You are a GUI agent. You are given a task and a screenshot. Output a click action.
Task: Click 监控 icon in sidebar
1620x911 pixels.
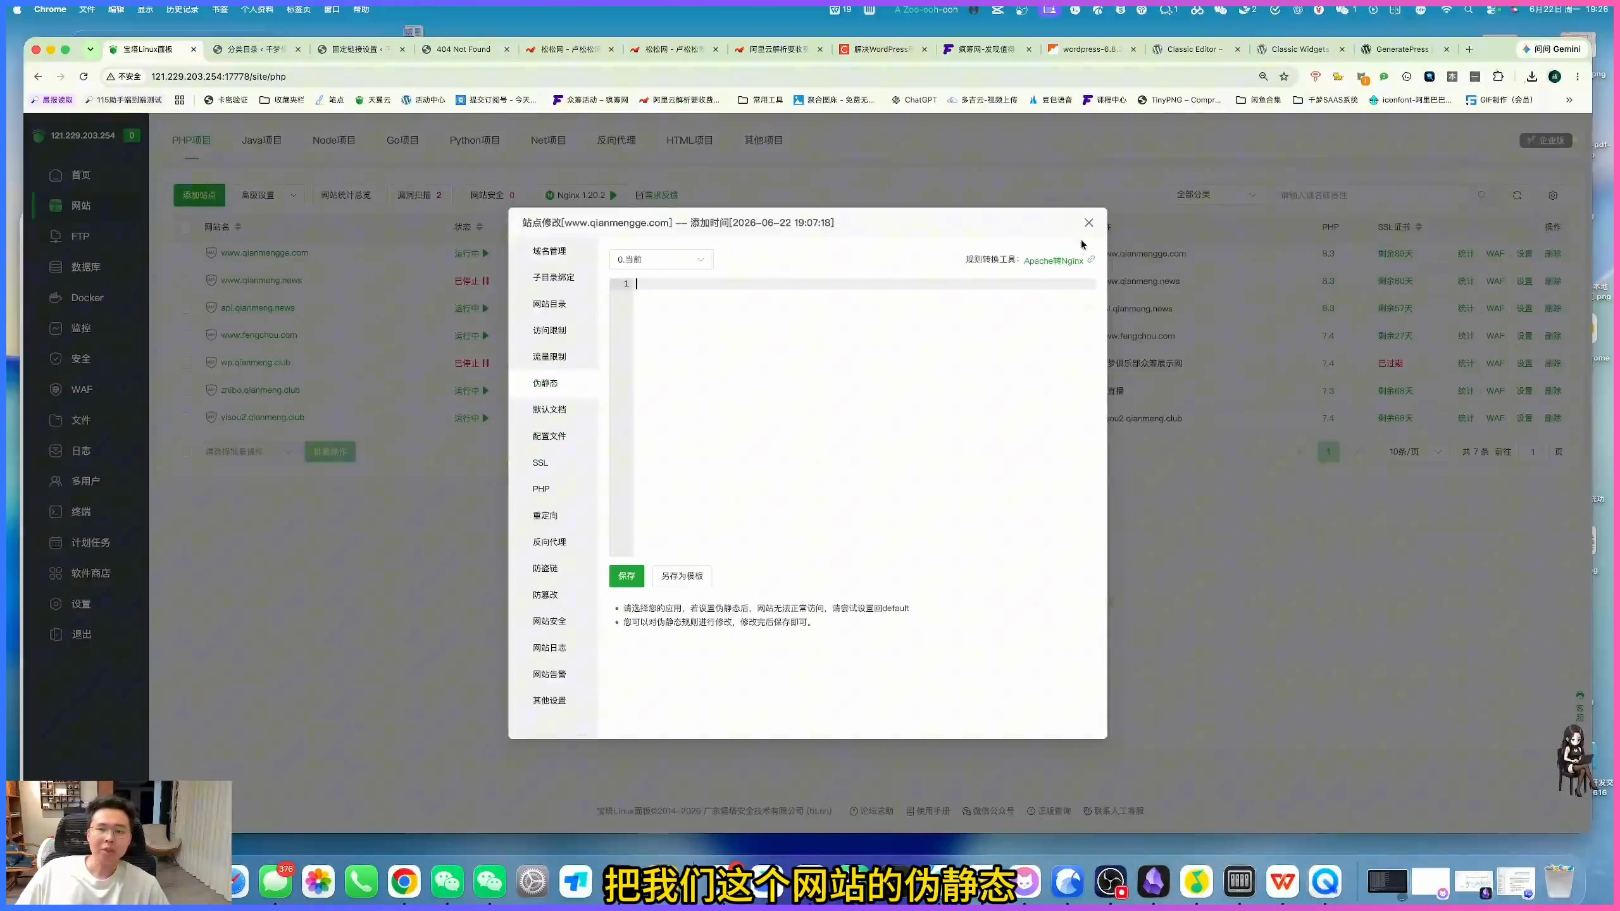point(56,328)
